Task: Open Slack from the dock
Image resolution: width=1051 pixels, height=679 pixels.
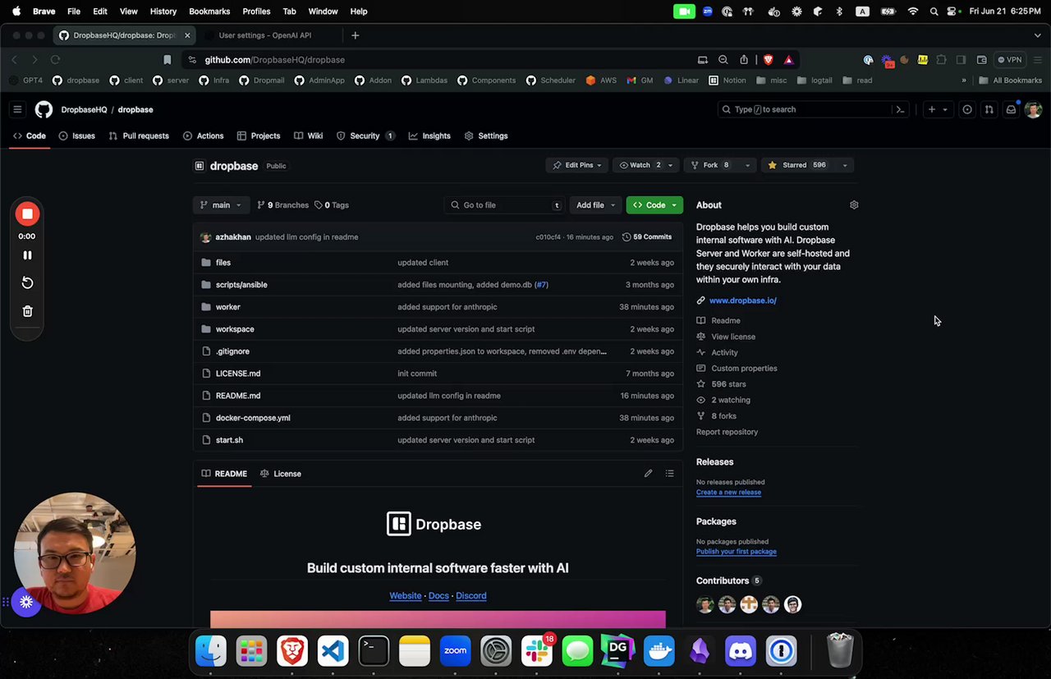Action: tap(537, 651)
